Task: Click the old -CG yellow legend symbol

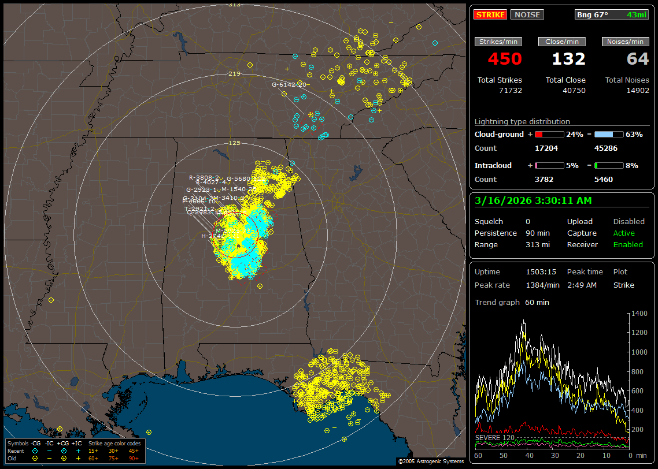Action: click(36, 458)
